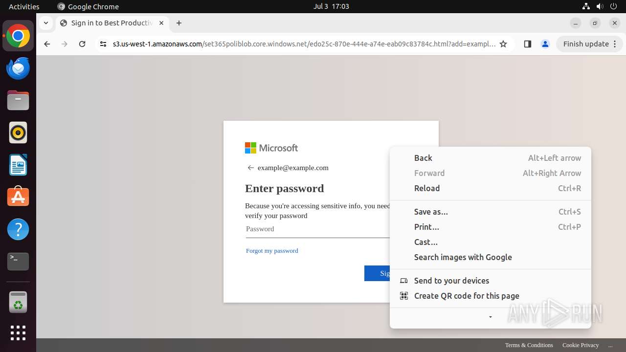Open Rhythmbox music player
Screen dimensions: 626x352
pyautogui.click(x=18, y=132)
